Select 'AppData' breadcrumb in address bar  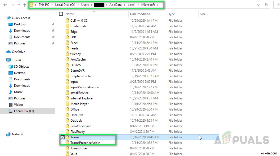116,5
